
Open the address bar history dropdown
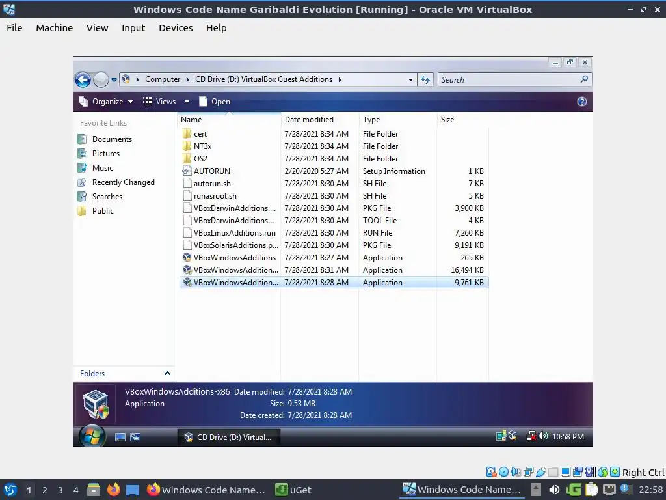410,79
